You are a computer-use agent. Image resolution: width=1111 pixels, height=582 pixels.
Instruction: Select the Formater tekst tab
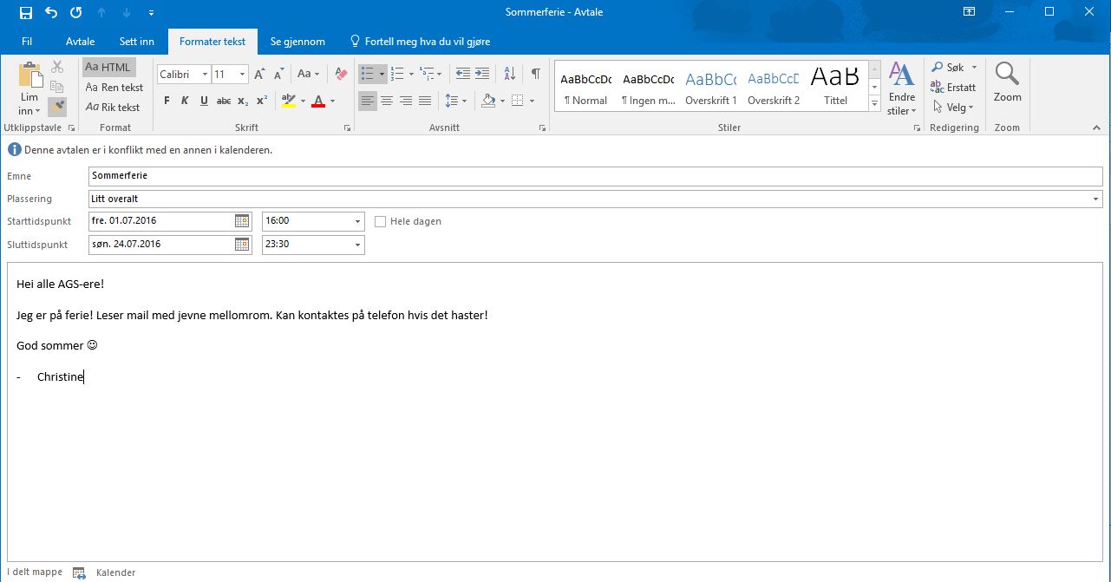click(212, 41)
